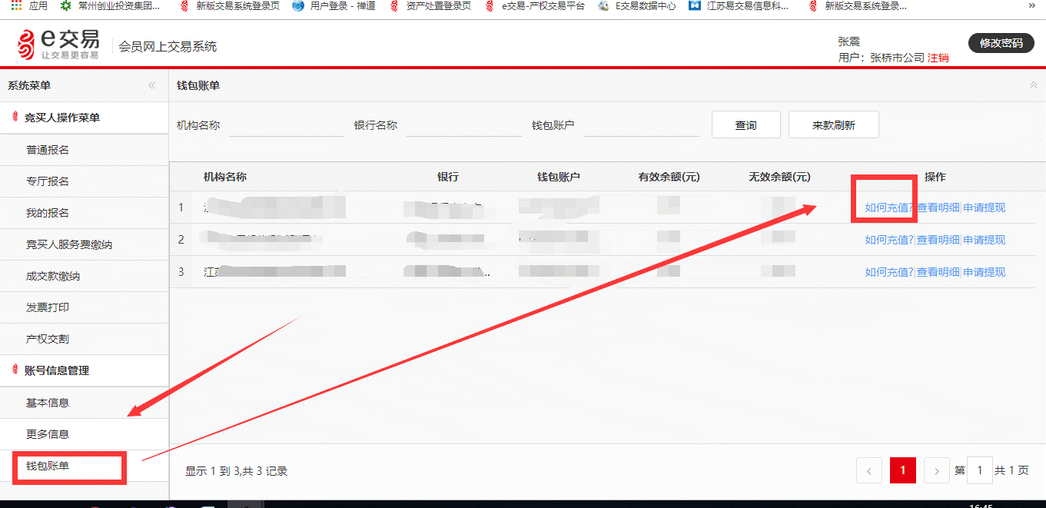Image resolution: width=1046 pixels, height=508 pixels.
Task: Click the 机构名称 search input field
Action: pyautogui.click(x=287, y=125)
